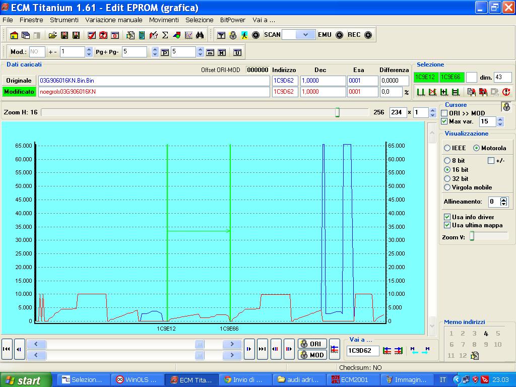
Task: Select the IEEE radio button
Action: click(x=447, y=148)
